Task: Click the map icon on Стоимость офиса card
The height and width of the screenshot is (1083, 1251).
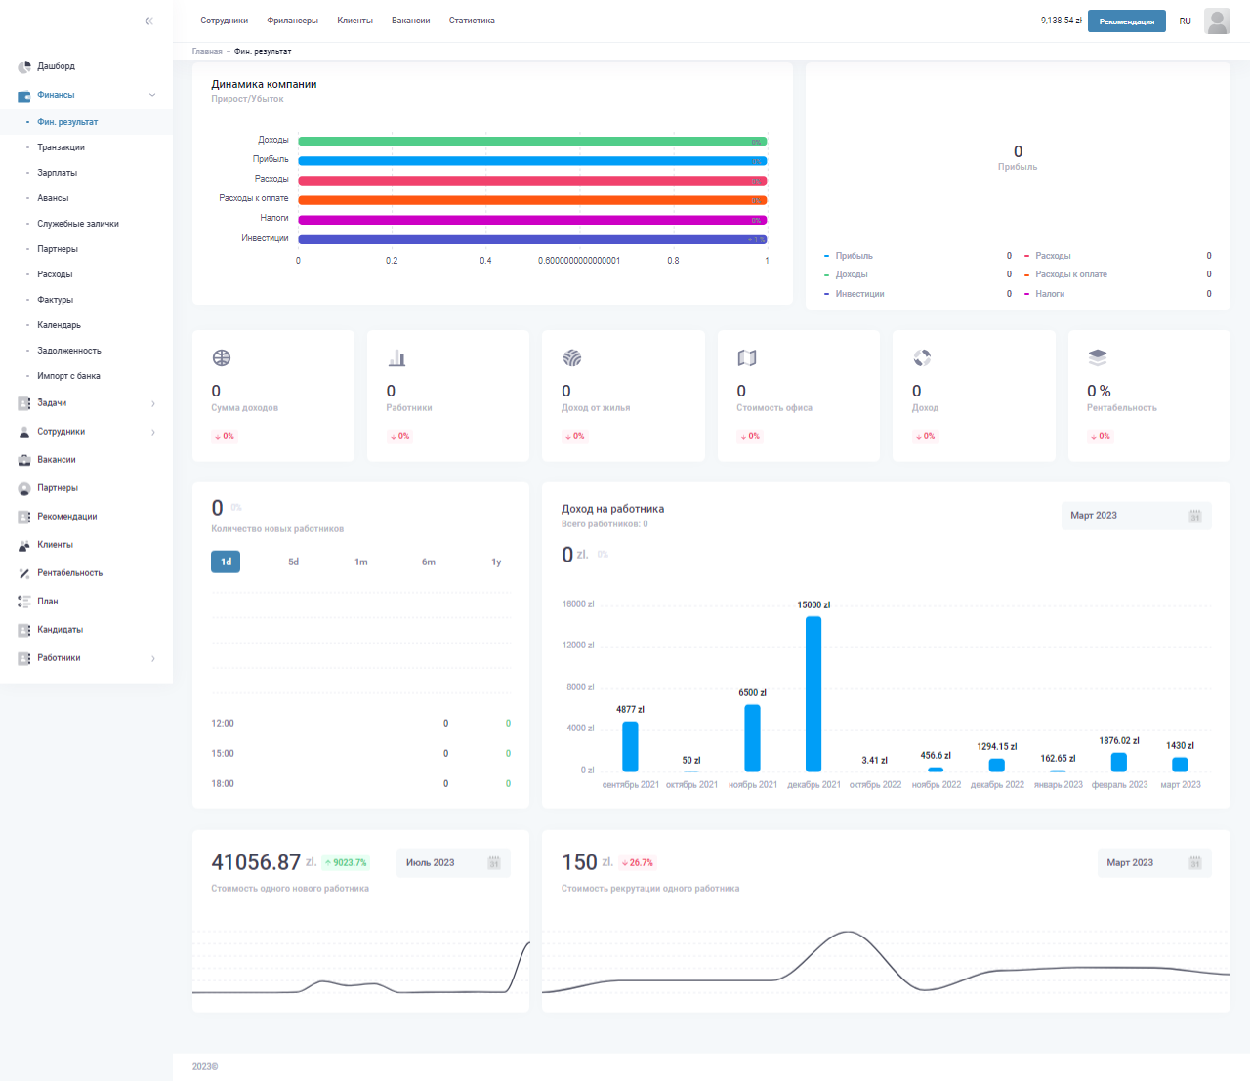Action: (x=747, y=358)
